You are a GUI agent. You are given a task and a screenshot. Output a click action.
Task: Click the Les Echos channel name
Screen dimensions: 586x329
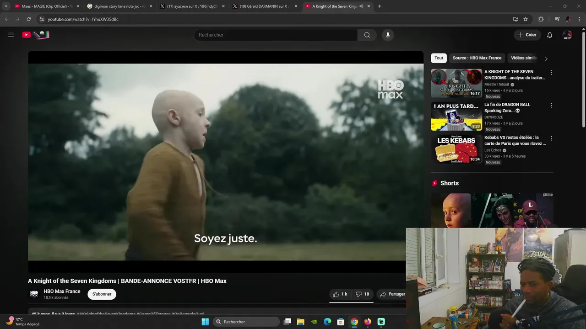pyautogui.click(x=493, y=150)
